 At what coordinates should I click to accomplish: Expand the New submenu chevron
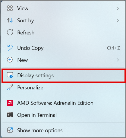(118, 60)
